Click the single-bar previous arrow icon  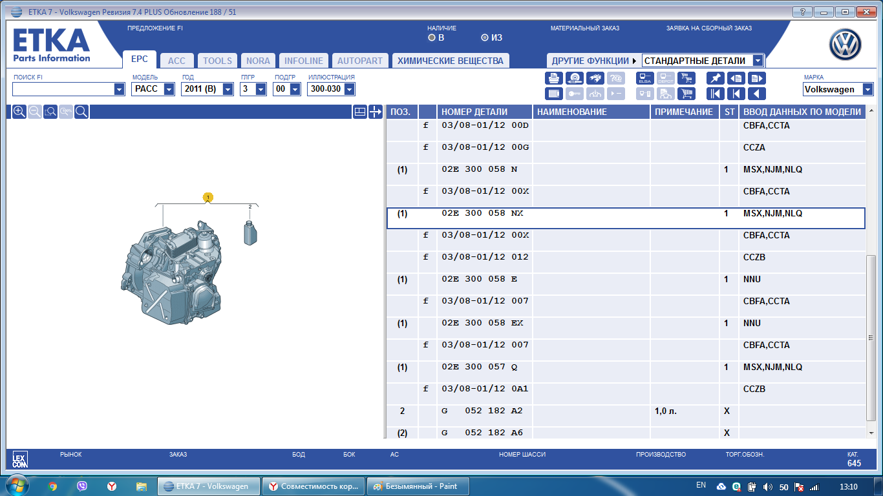(x=736, y=94)
